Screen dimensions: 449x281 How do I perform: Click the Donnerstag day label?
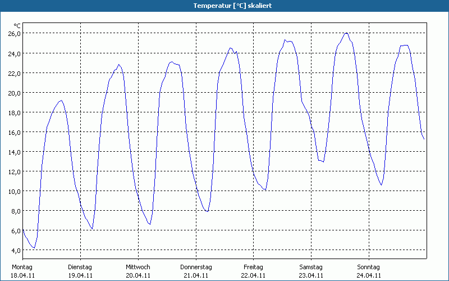196,268
